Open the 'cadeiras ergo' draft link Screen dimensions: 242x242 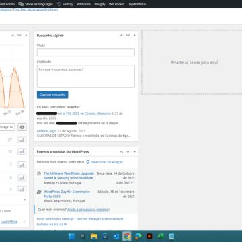tap(46, 131)
